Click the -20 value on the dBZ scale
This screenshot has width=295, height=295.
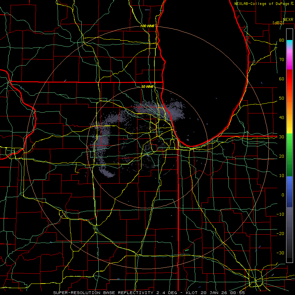click(280, 233)
